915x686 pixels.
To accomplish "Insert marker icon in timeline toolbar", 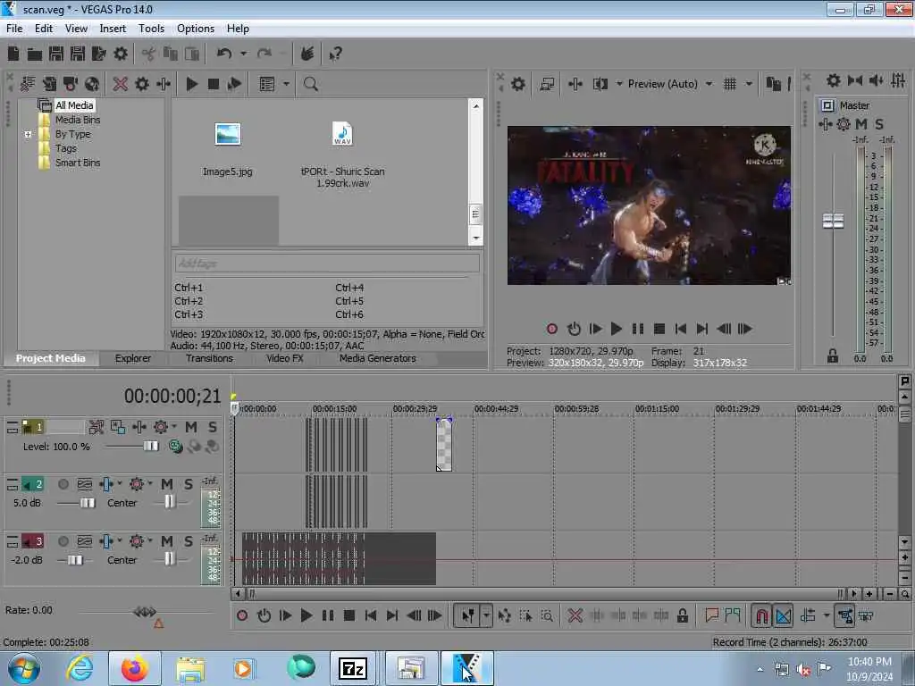I will (711, 615).
